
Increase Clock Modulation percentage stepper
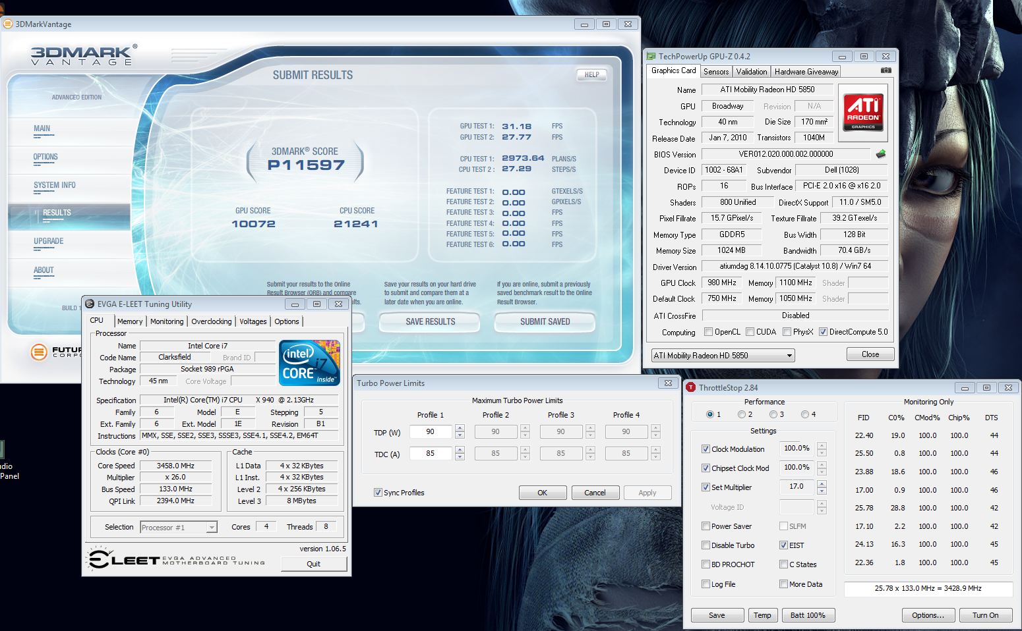822,445
